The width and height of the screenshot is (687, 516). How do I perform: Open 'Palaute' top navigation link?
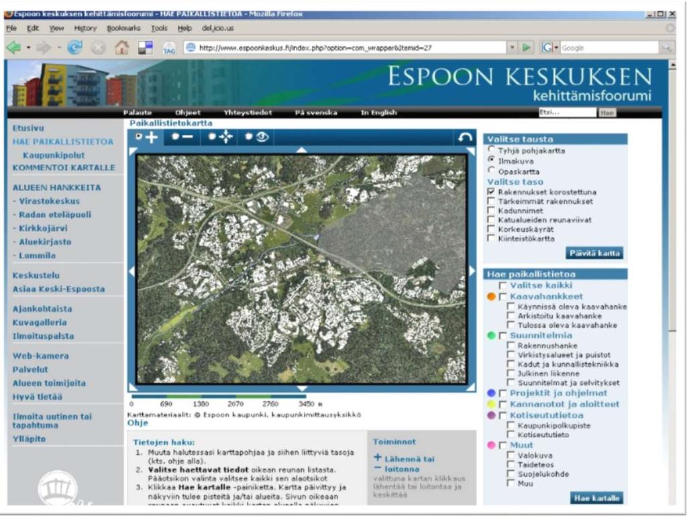click(x=138, y=113)
